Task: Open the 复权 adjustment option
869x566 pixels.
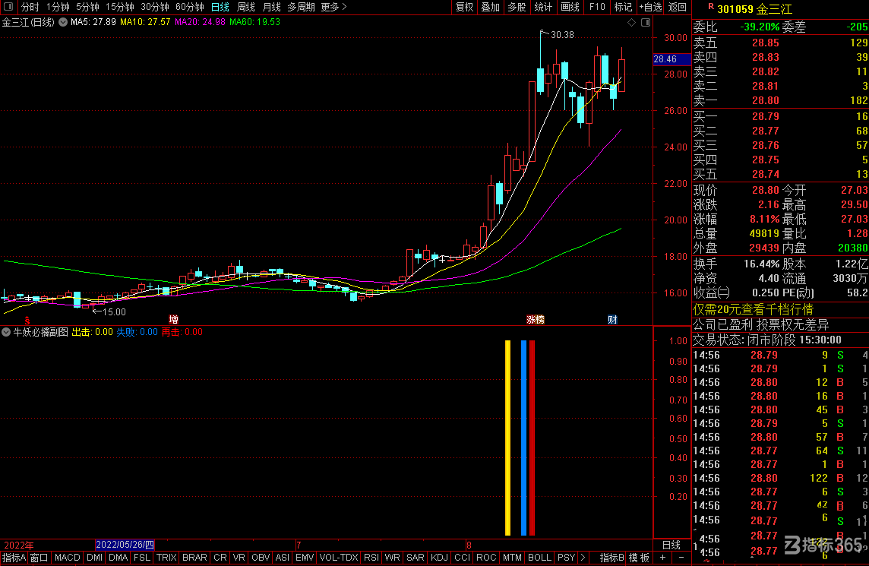Action: coord(464,7)
